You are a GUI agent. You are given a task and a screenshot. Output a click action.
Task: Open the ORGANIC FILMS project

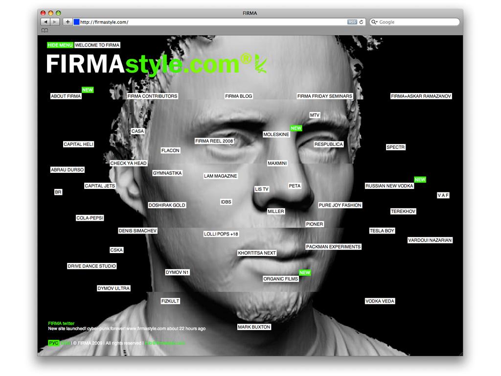point(280,279)
